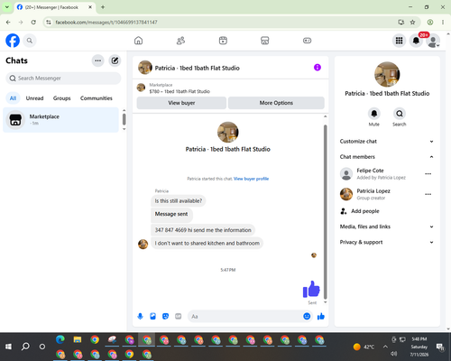Screen dimensions: 451x361
Task: Show hidden system tray icons chevron
Action: [385, 347]
